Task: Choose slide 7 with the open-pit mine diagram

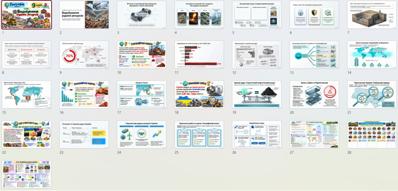Action: coord(372,15)
